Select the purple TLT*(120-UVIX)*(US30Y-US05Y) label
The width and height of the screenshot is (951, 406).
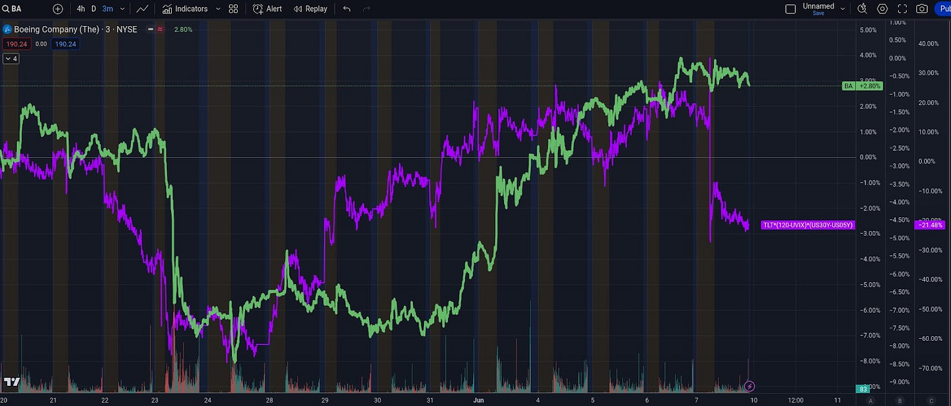pyautogui.click(x=808, y=225)
